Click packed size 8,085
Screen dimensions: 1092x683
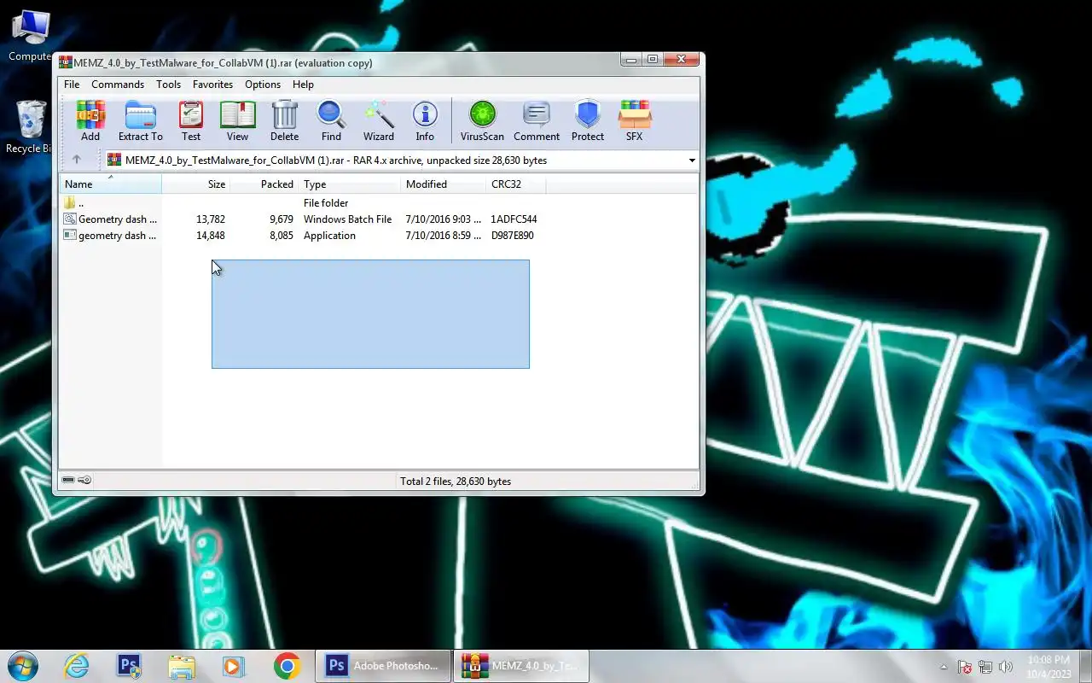coord(282,236)
